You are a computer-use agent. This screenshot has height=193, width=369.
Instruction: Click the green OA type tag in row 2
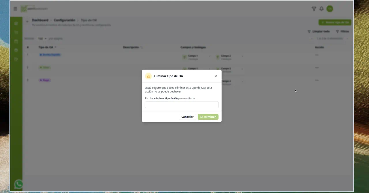45,67
